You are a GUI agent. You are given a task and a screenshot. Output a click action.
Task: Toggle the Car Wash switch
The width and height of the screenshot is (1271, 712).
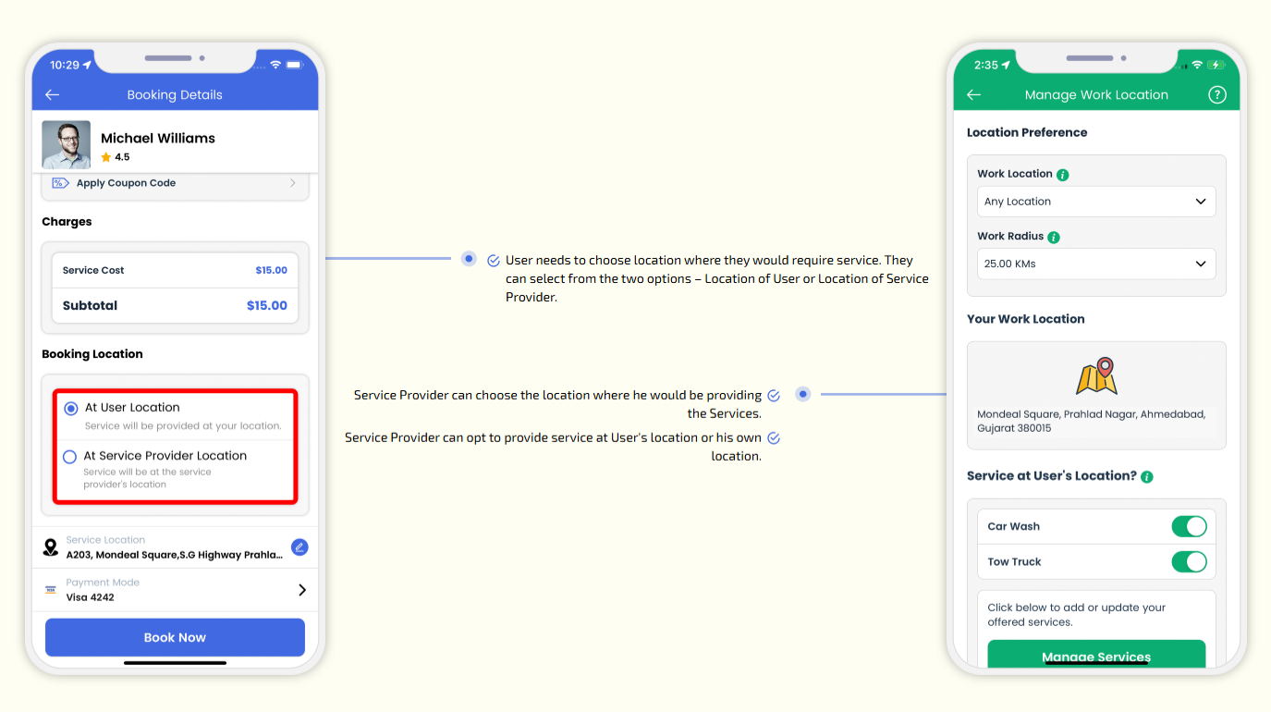click(x=1189, y=527)
